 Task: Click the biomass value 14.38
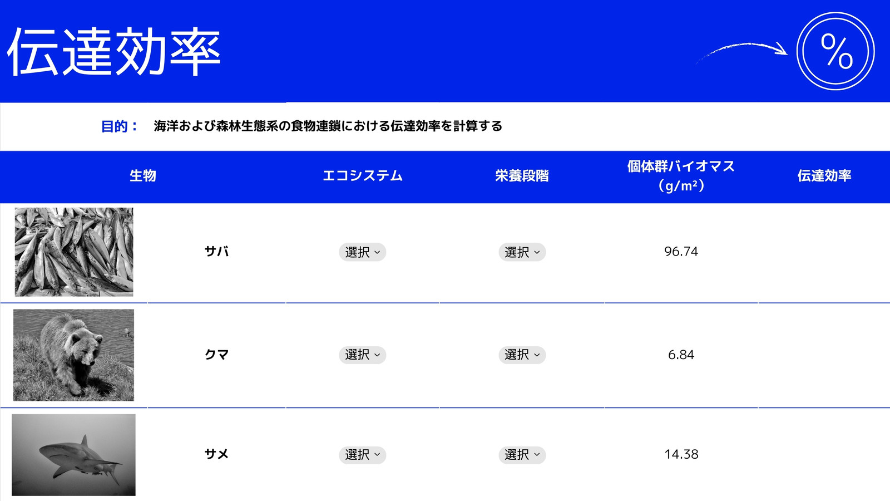[x=681, y=454]
